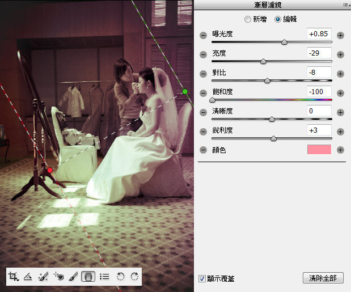The height and width of the screenshot is (292, 351).
Task: Increase 亮度 with the plus button
Action: coord(340,54)
